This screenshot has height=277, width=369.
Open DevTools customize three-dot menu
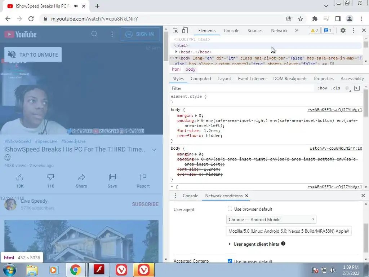click(353, 30)
